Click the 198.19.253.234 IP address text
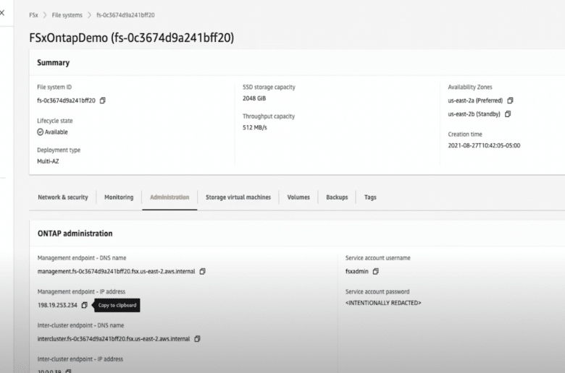Image resolution: width=565 pixels, height=373 pixels. pos(57,305)
